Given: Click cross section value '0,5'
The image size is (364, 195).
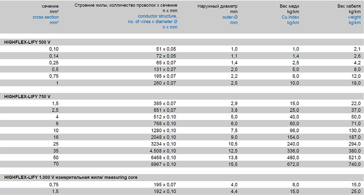Looking at the screenshot, I should click(x=55, y=70).
